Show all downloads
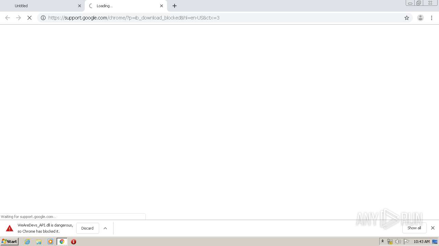 coord(414,228)
